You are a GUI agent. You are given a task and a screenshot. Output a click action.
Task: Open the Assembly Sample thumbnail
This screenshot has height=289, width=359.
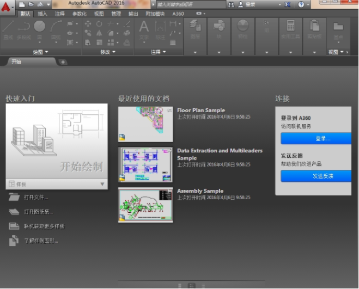(145, 205)
